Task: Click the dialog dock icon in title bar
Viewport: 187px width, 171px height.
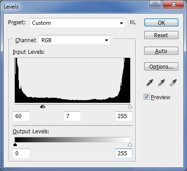Action: tap(155, 4)
